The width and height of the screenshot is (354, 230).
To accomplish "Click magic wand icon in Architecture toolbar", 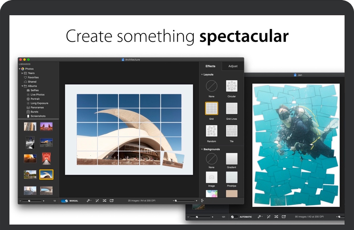I will pyautogui.click(x=97, y=201).
